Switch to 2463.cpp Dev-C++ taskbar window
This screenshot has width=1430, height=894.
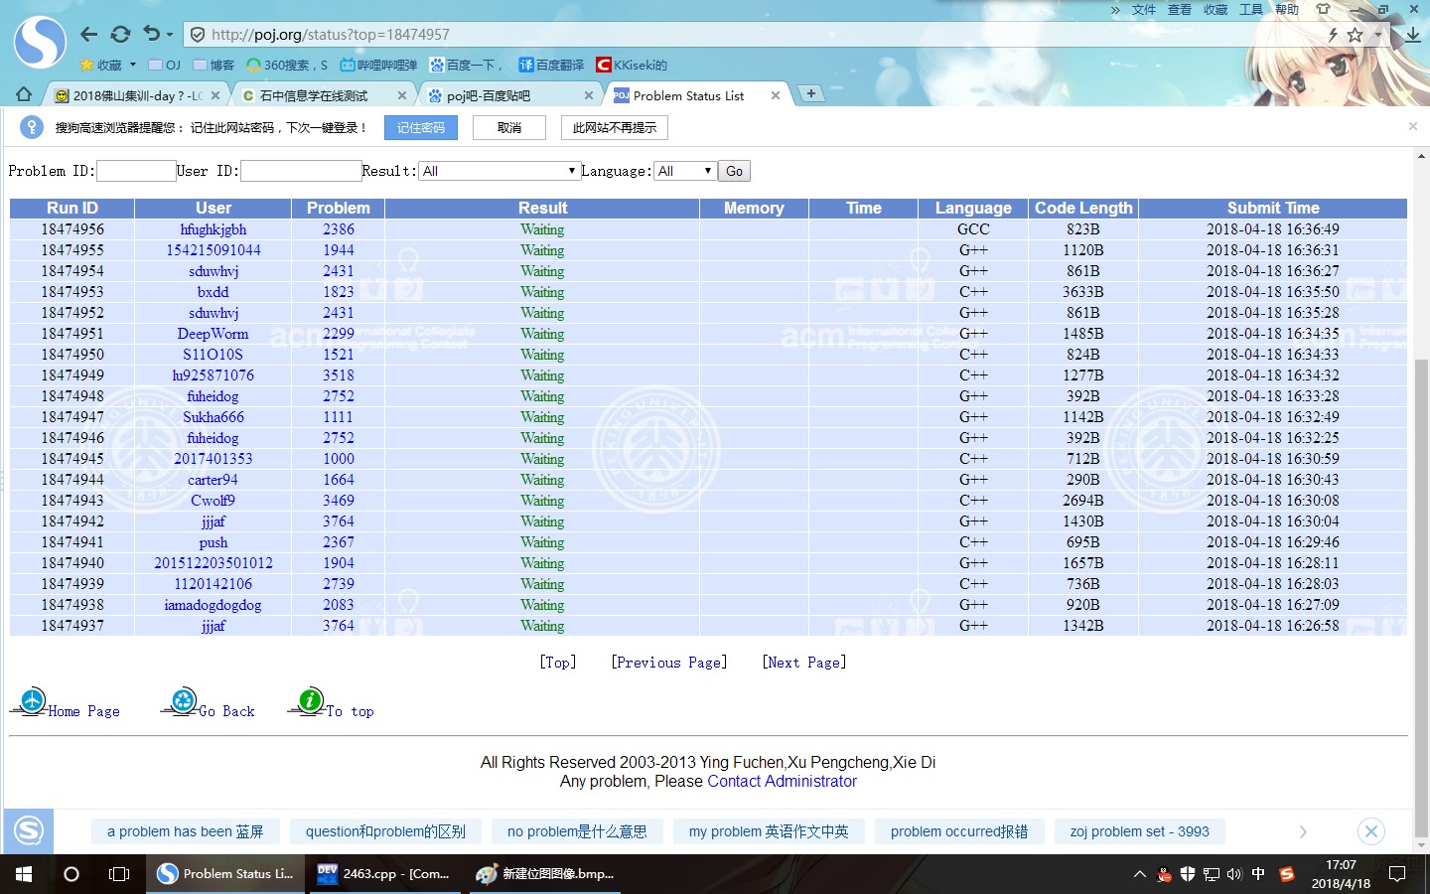(x=383, y=874)
